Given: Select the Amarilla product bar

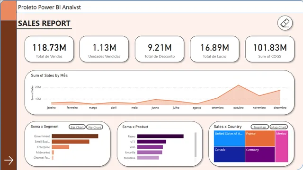Looking at the screenshot, I should pyautogui.click(x=150, y=153).
